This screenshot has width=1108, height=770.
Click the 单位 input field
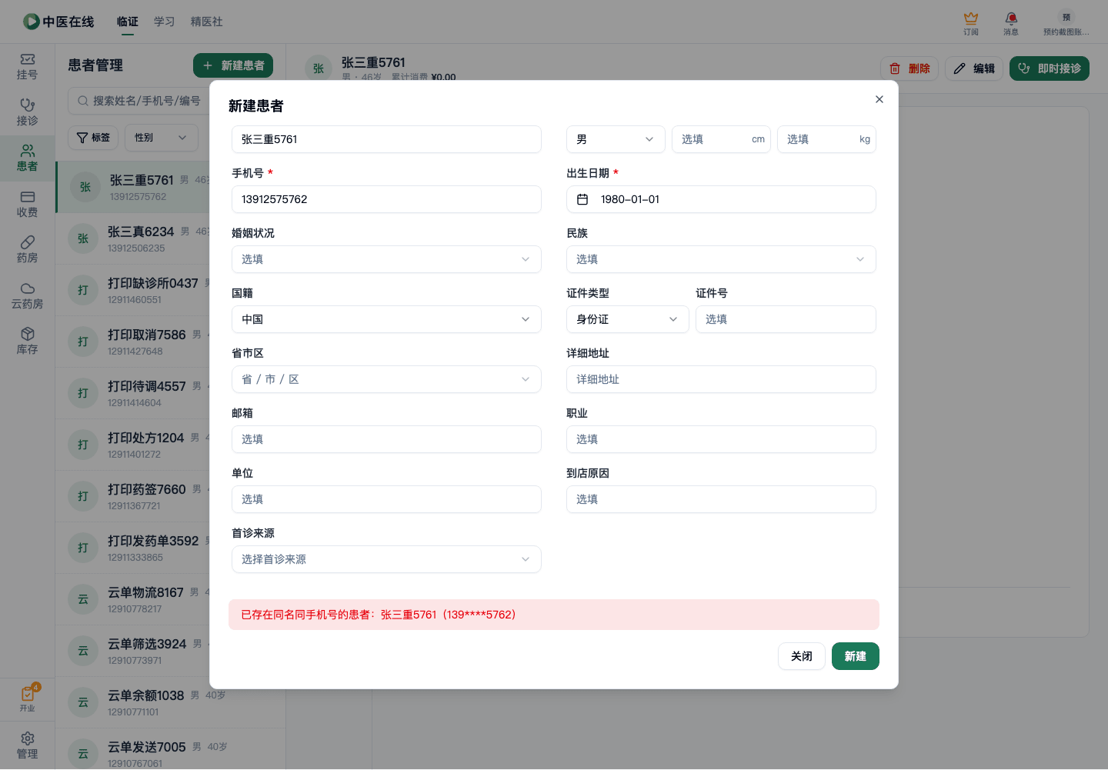pyautogui.click(x=386, y=499)
